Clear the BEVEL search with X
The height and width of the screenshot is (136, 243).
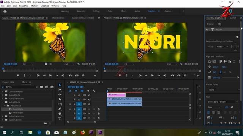[x=36, y=87]
